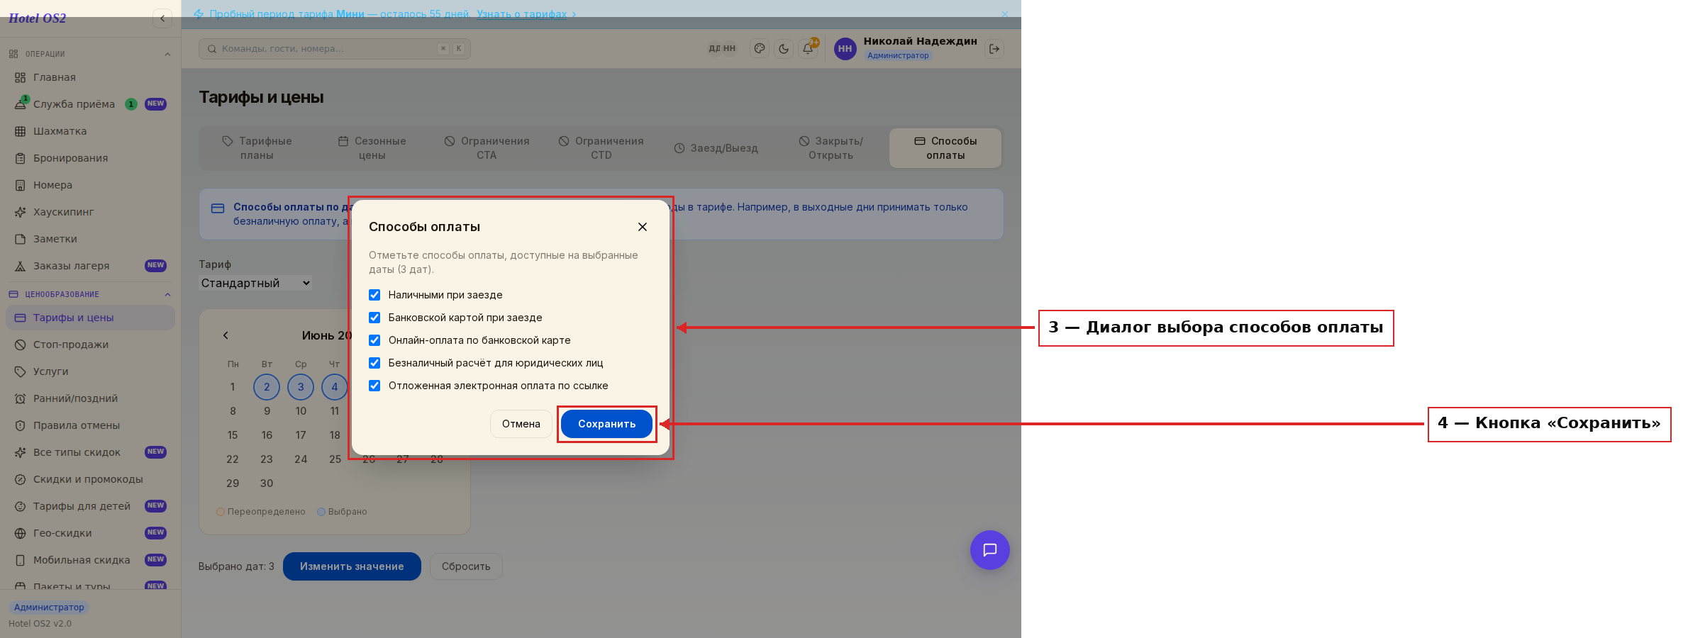Switch to Ограничения CTA tab
This screenshot has width=1688, height=638.
[x=487, y=148]
